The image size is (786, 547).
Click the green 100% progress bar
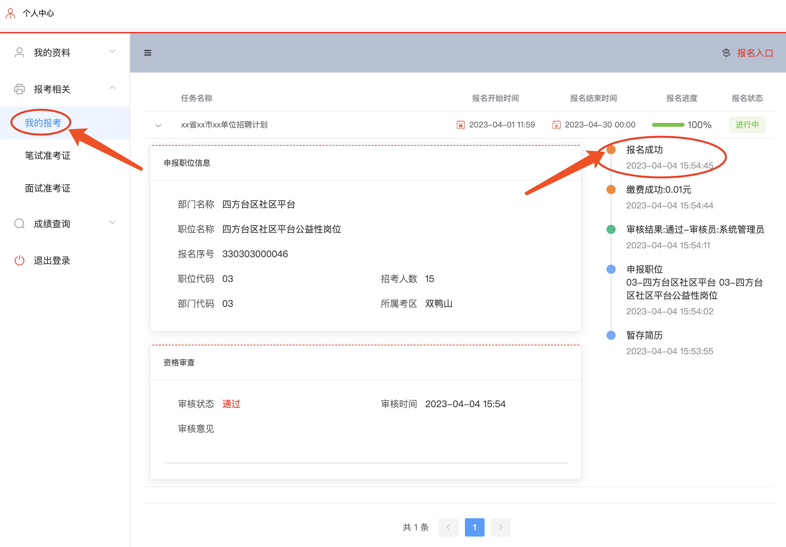pos(668,125)
